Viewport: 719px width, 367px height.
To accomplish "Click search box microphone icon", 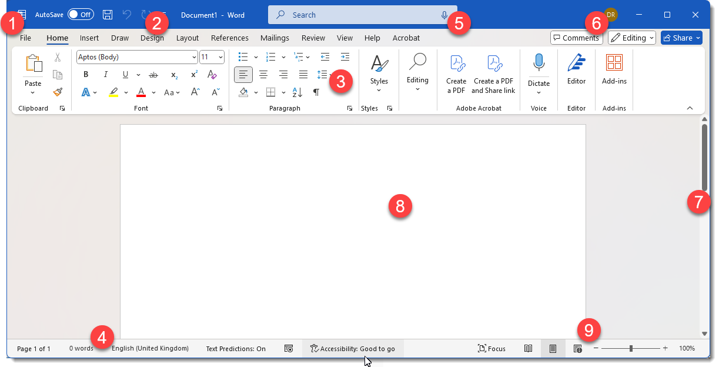I will pos(444,15).
